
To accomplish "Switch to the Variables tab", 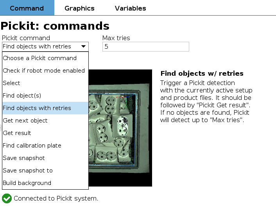I will [x=131, y=8].
